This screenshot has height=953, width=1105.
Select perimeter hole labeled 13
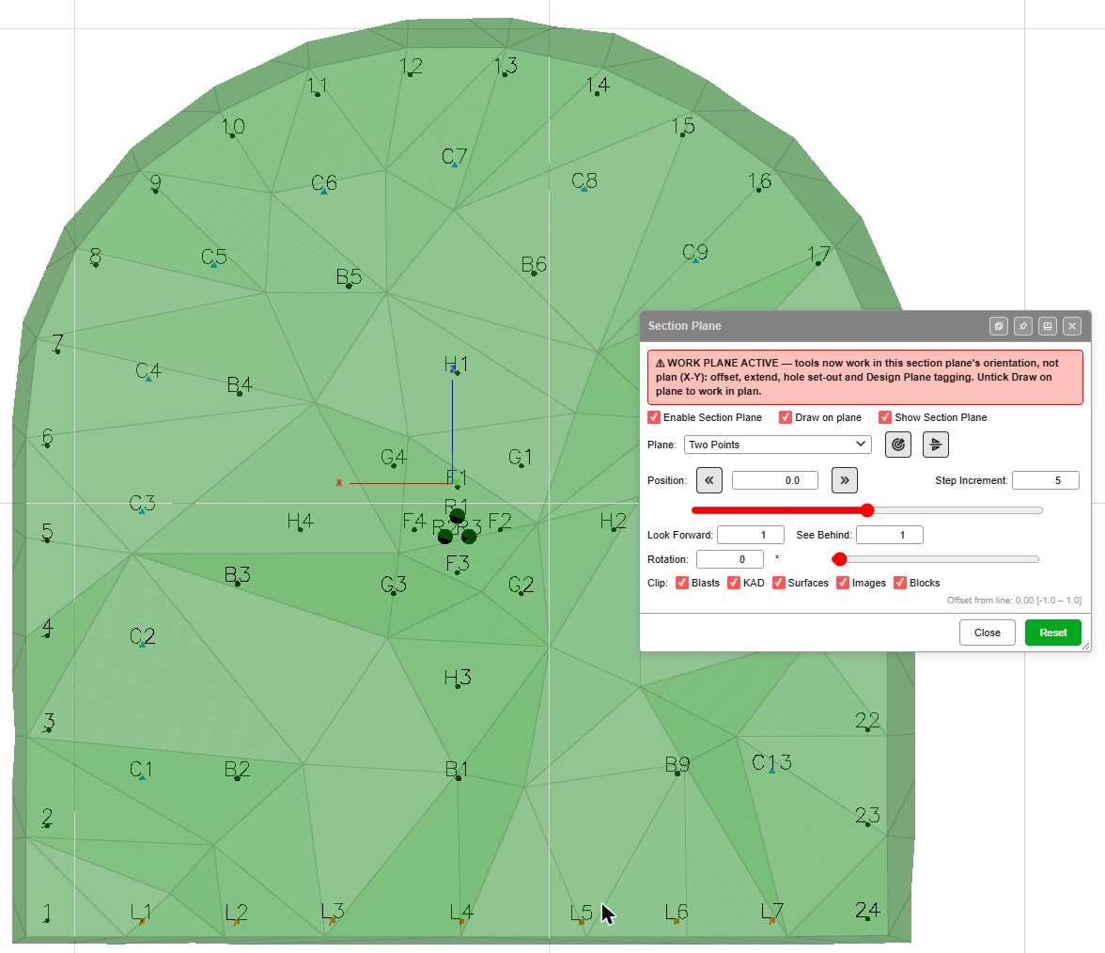pyautogui.click(x=505, y=74)
